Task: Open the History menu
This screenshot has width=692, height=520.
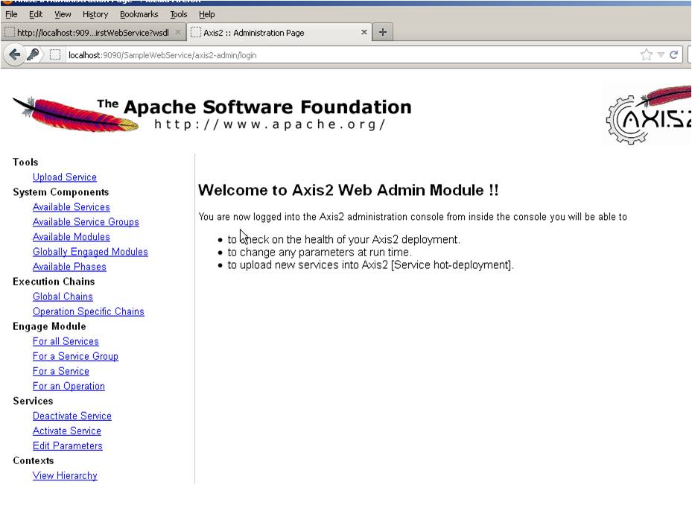Action: [x=95, y=13]
